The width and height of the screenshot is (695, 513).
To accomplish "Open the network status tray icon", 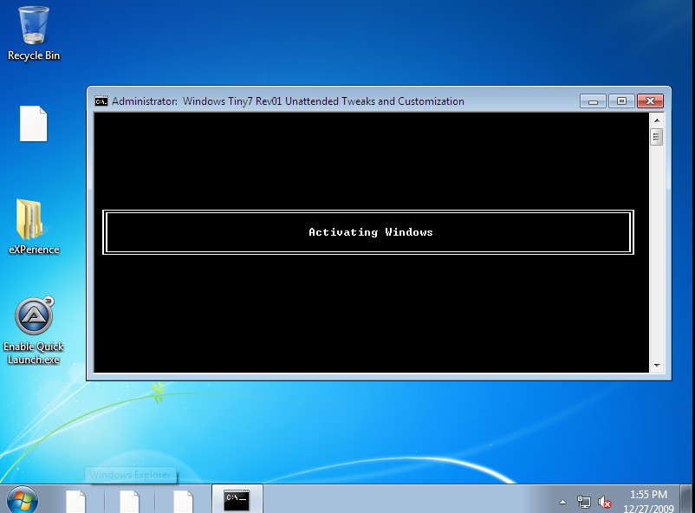I will click(584, 503).
